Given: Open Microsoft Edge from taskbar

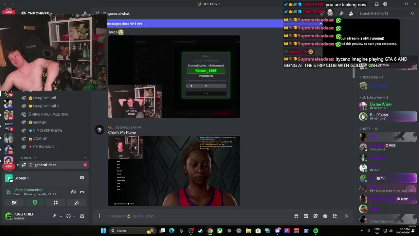Looking at the screenshot, I should point(172,231).
